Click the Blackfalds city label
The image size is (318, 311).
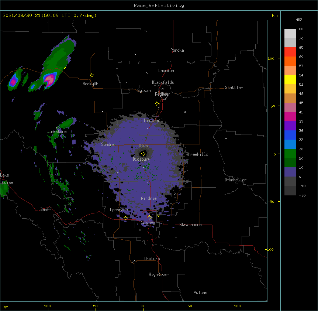tap(163, 82)
